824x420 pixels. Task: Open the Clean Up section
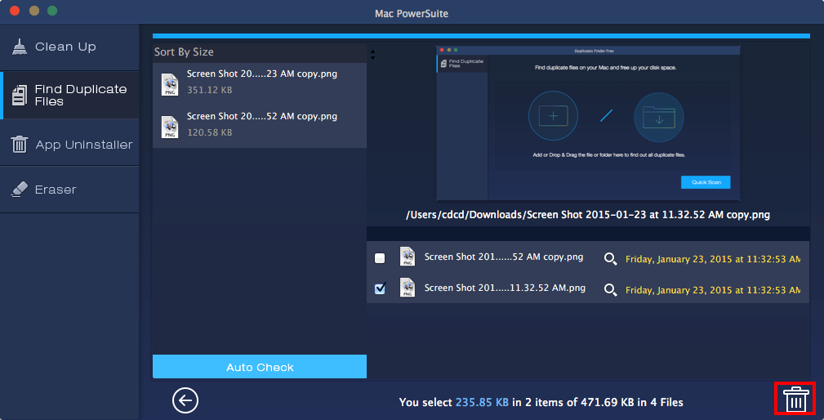click(x=69, y=47)
